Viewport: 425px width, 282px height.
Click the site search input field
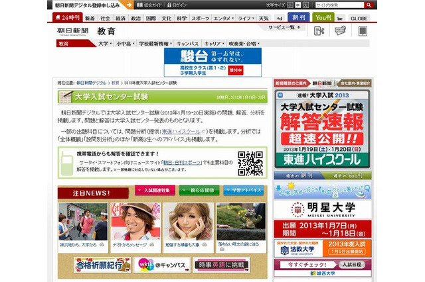pos(339,5)
